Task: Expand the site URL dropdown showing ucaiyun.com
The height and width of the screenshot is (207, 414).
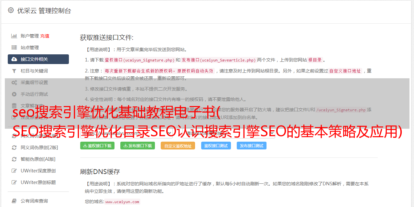Action: [126, 133]
